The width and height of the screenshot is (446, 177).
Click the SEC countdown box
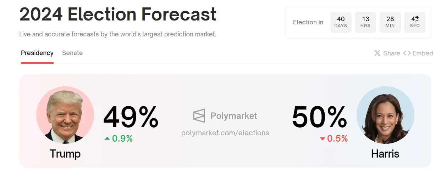pyautogui.click(x=415, y=22)
